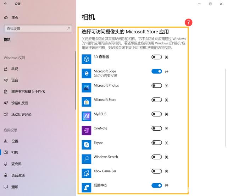Click the sidebar vertical scrollbar

coord(75,81)
